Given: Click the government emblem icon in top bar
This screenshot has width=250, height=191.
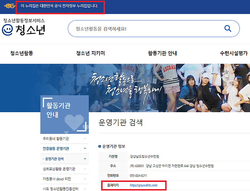Looking at the screenshot, I should (x=9, y=6).
